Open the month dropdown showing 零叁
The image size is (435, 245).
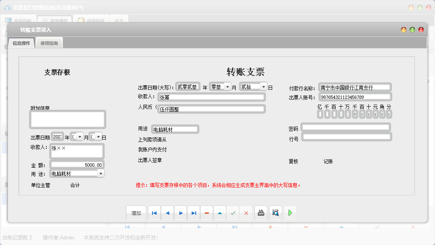tap(227, 86)
